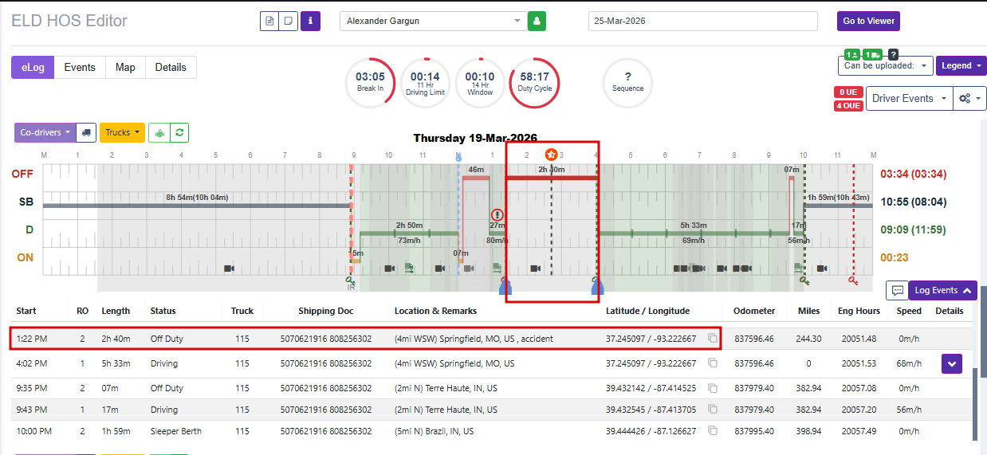Viewport: 987px width, 455px height.
Task: Click the Status column header
Action: (x=163, y=311)
